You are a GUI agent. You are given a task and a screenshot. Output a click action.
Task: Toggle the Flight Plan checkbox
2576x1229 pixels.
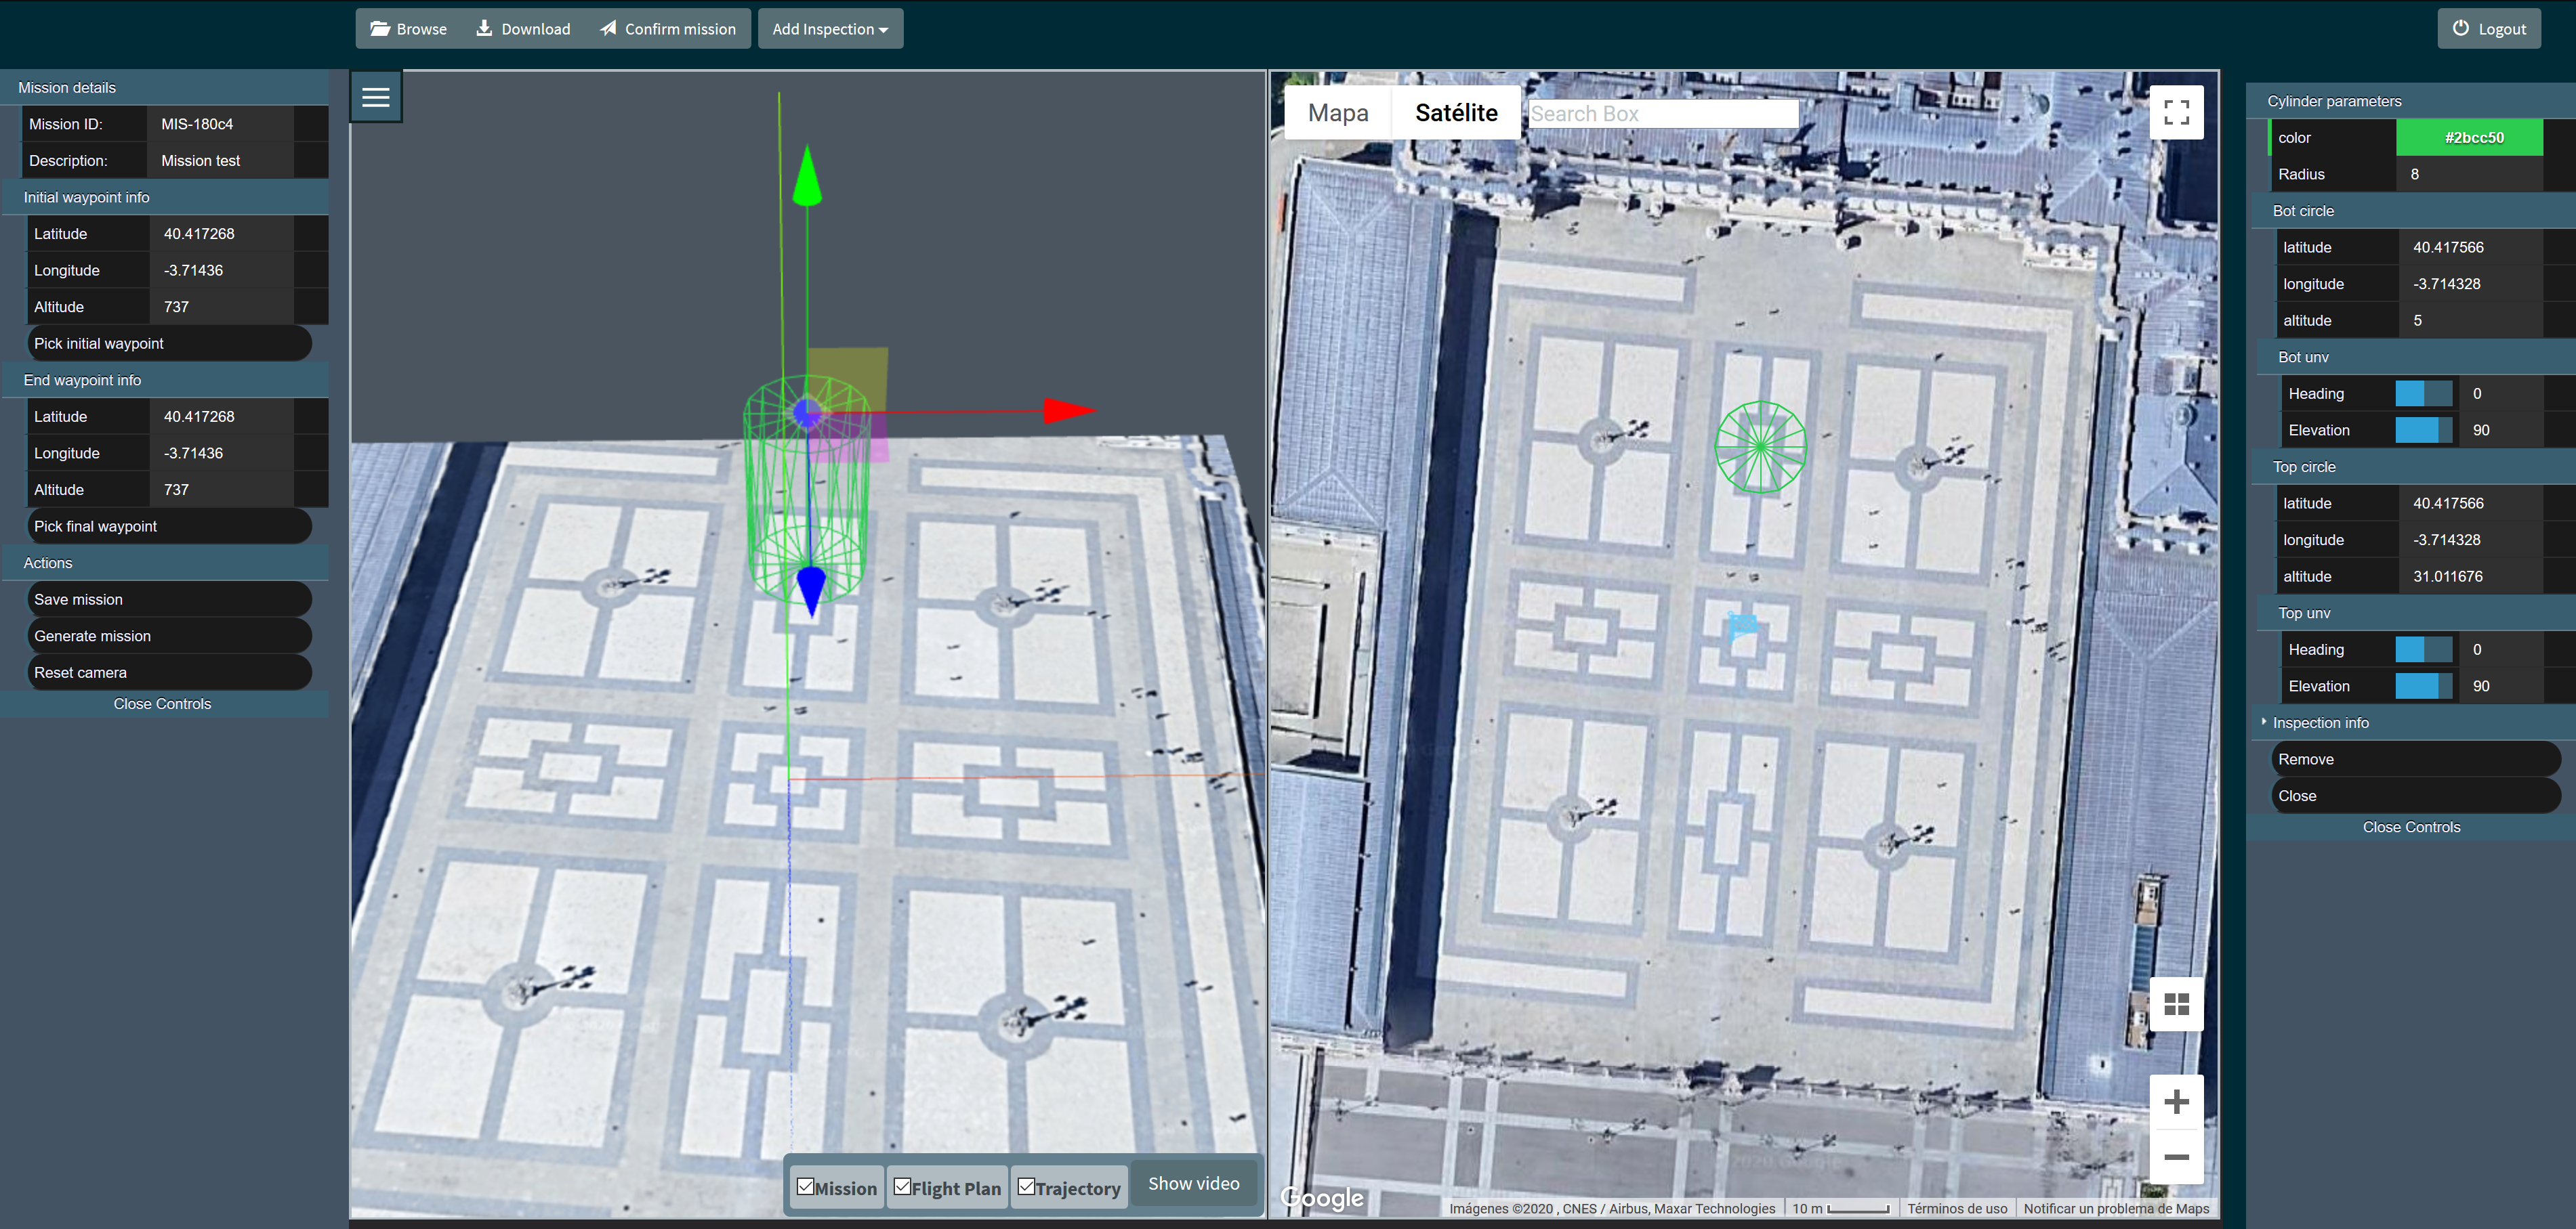(902, 1187)
